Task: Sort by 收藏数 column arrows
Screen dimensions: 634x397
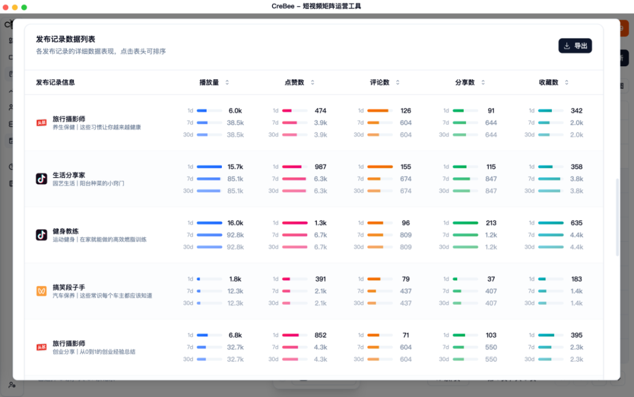Action: pyautogui.click(x=567, y=82)
